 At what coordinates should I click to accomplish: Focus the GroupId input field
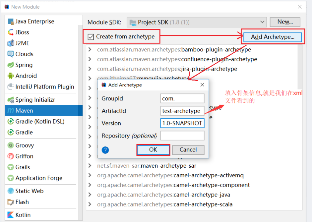tap(182, 98)
